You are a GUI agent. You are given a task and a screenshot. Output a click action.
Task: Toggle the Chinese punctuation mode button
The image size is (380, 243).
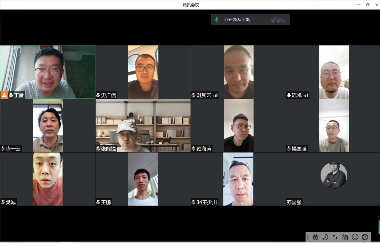point(335,237)
